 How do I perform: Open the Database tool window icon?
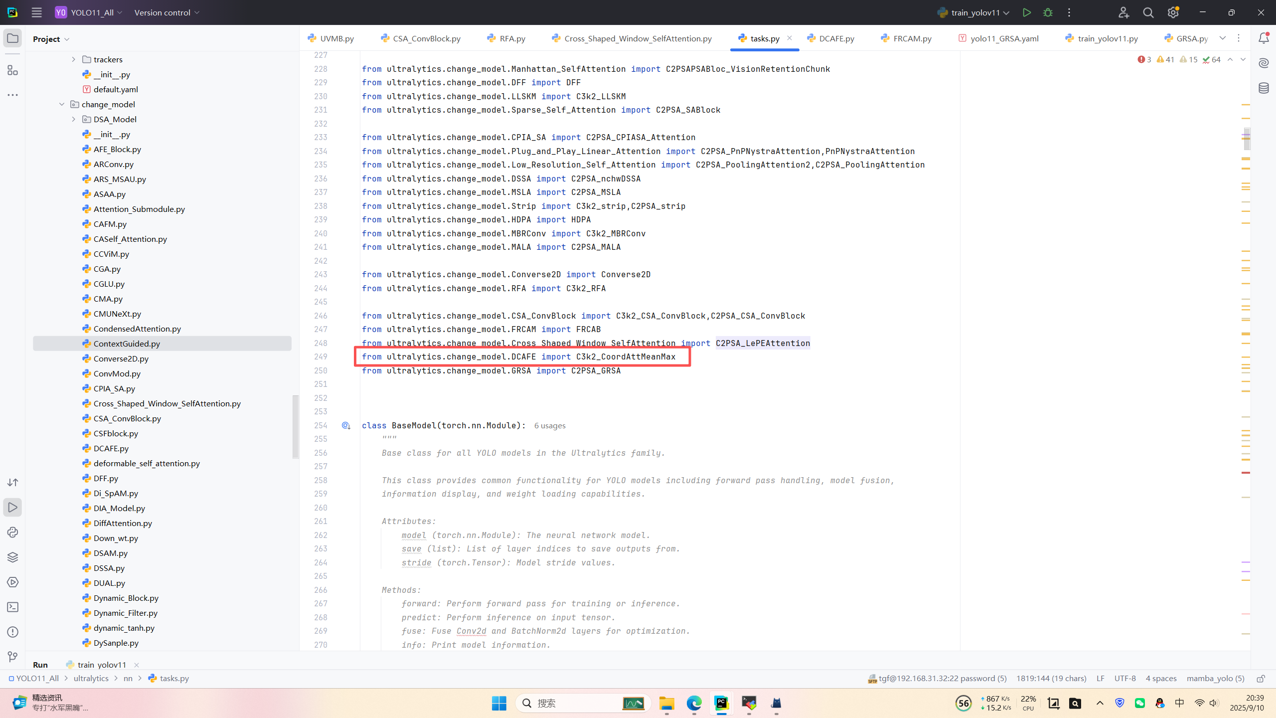tap(1264, 88)
